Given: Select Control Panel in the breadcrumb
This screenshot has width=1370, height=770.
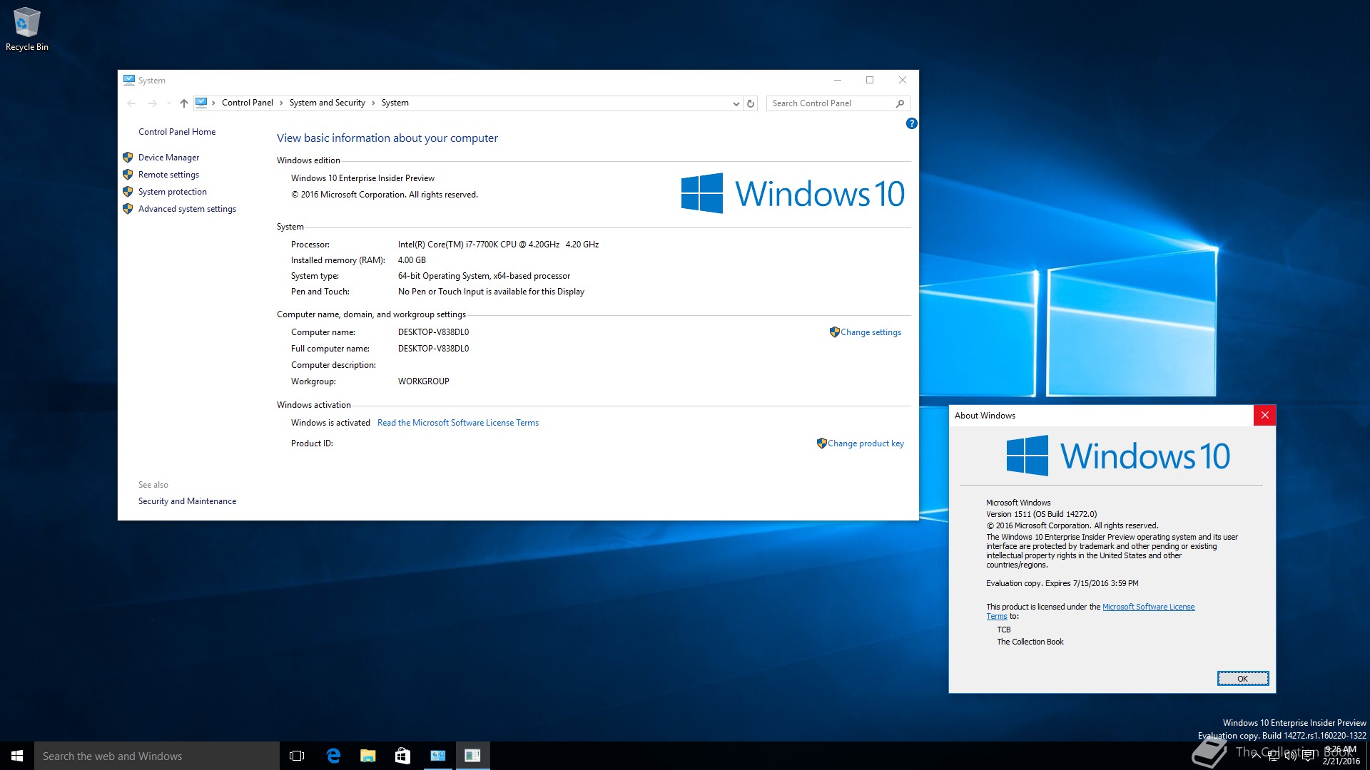Looking at the screenshot, I should pos(247,103).
